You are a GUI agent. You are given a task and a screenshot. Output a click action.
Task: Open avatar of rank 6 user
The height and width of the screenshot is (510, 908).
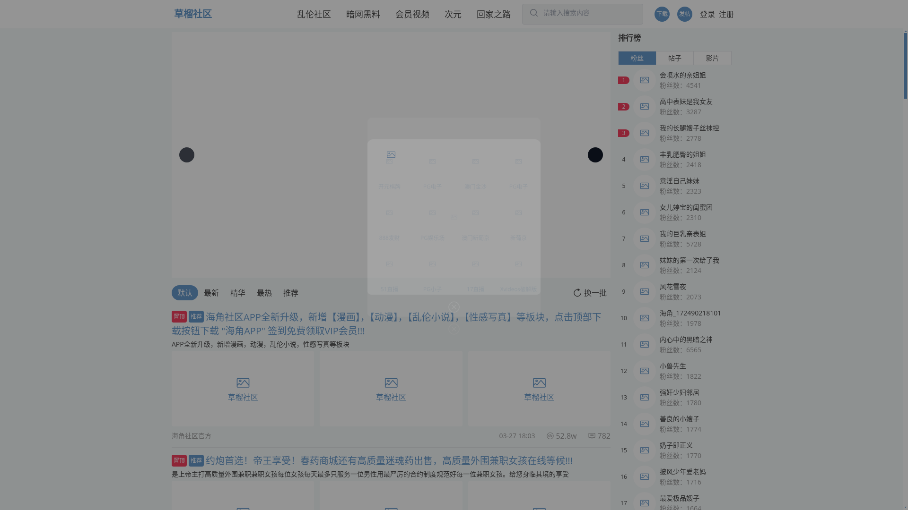pyautogui.click(x=645, y=212)
